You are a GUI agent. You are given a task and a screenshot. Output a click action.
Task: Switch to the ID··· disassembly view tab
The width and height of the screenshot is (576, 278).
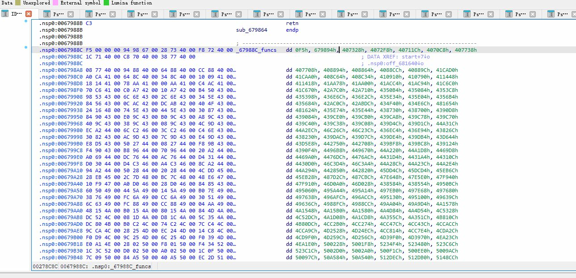pyautogui.click(x=17, y=14)
